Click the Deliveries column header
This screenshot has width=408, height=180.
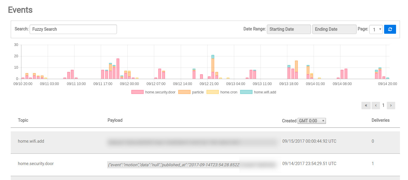pos(380,120)
